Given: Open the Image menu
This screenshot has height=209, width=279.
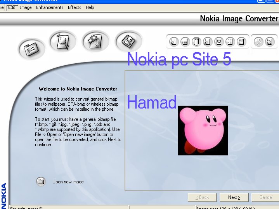Looking at the screenshot, I should [26, 7].
